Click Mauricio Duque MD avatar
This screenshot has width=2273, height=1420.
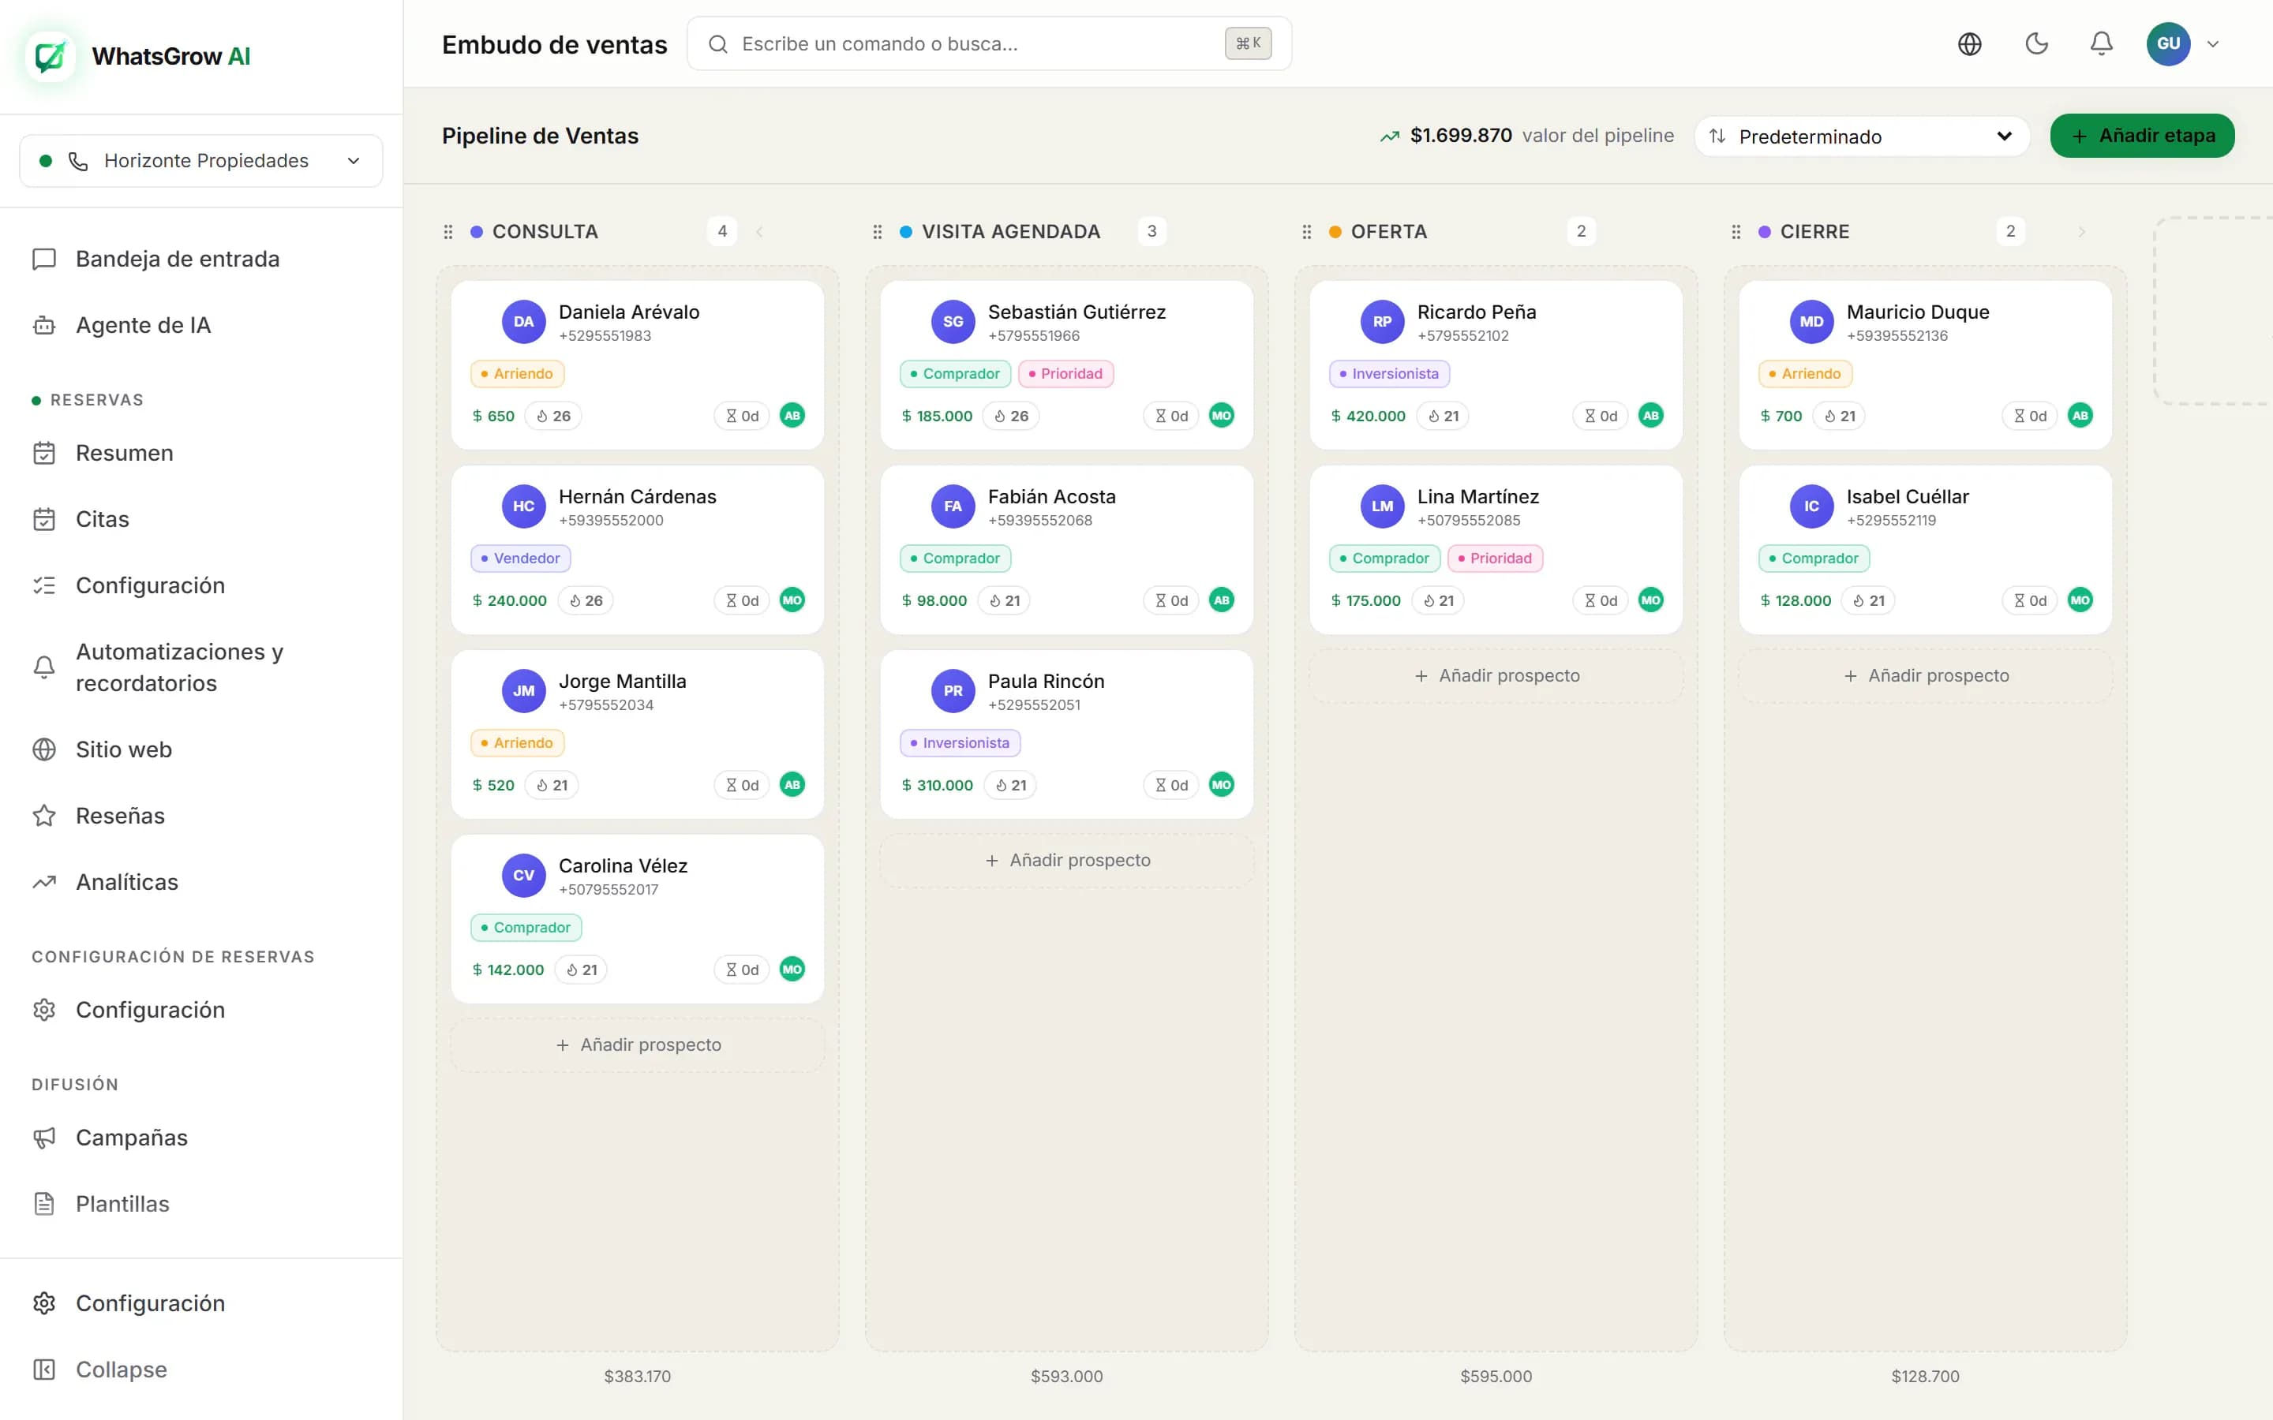1812,322
